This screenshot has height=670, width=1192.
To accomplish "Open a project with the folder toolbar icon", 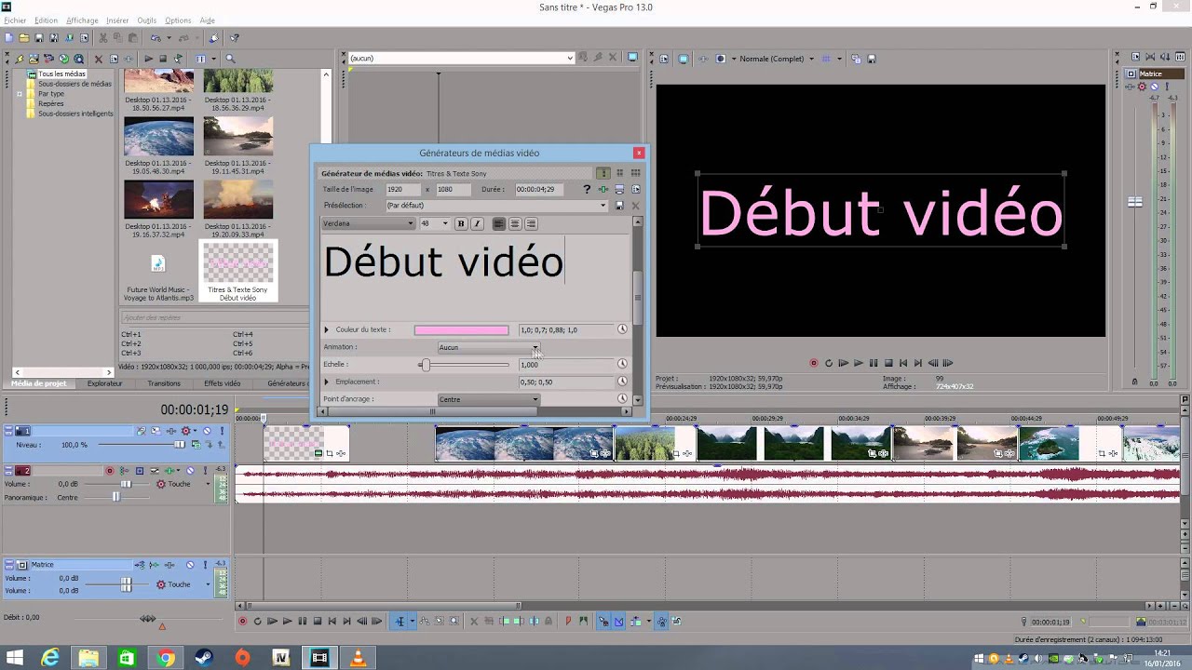I will tap(24, 38).
